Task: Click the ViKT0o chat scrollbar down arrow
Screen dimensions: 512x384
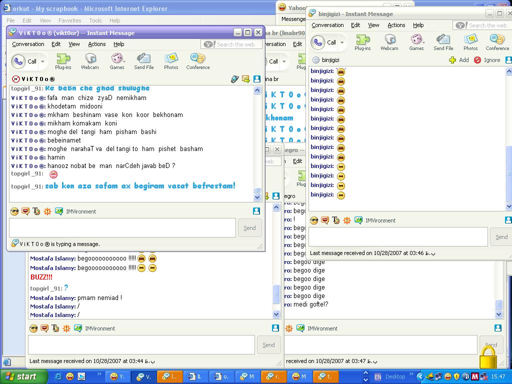Action: [257, 197]
